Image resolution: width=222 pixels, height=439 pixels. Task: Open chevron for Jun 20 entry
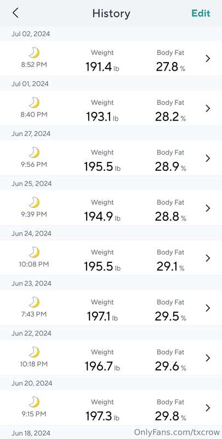(208, 408)
